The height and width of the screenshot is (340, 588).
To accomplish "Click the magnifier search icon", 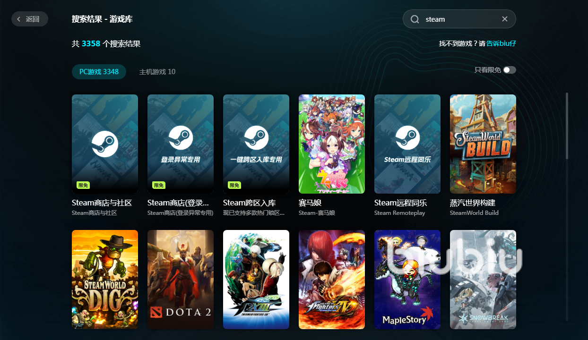I will pyautogui.click(x=415, y=19).
